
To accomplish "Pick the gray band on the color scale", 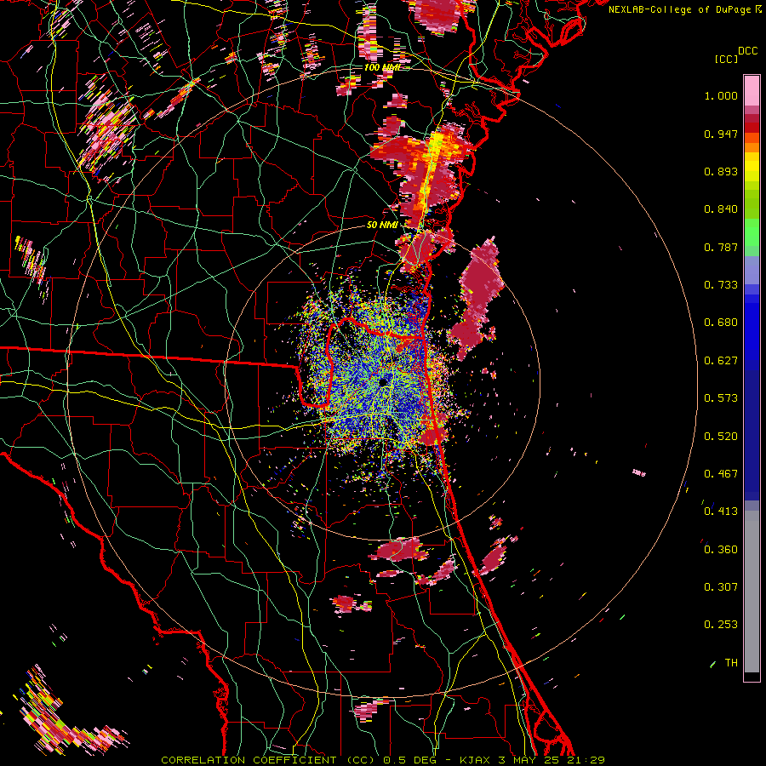I will (752, 592).
